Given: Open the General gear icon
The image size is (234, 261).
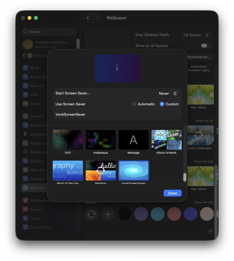Looking at the screenshot, I should (26, 116).
